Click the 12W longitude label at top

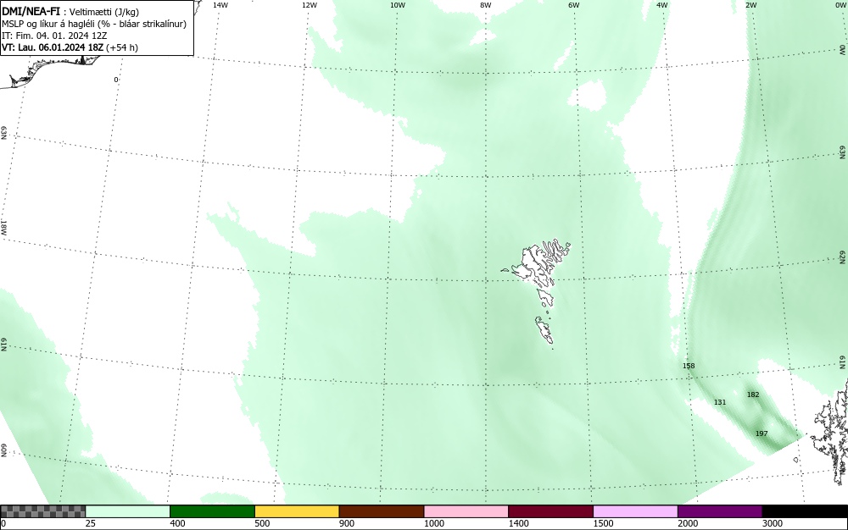coord(310,5)
